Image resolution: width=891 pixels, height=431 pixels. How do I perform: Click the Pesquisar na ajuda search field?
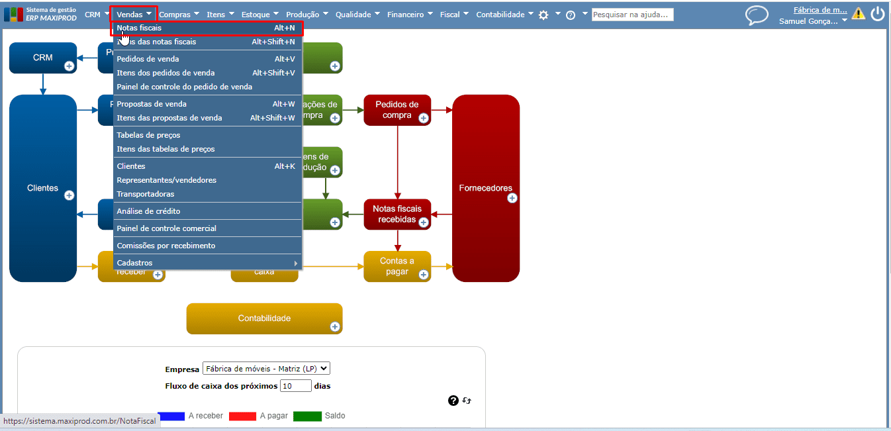click(632, 15)
